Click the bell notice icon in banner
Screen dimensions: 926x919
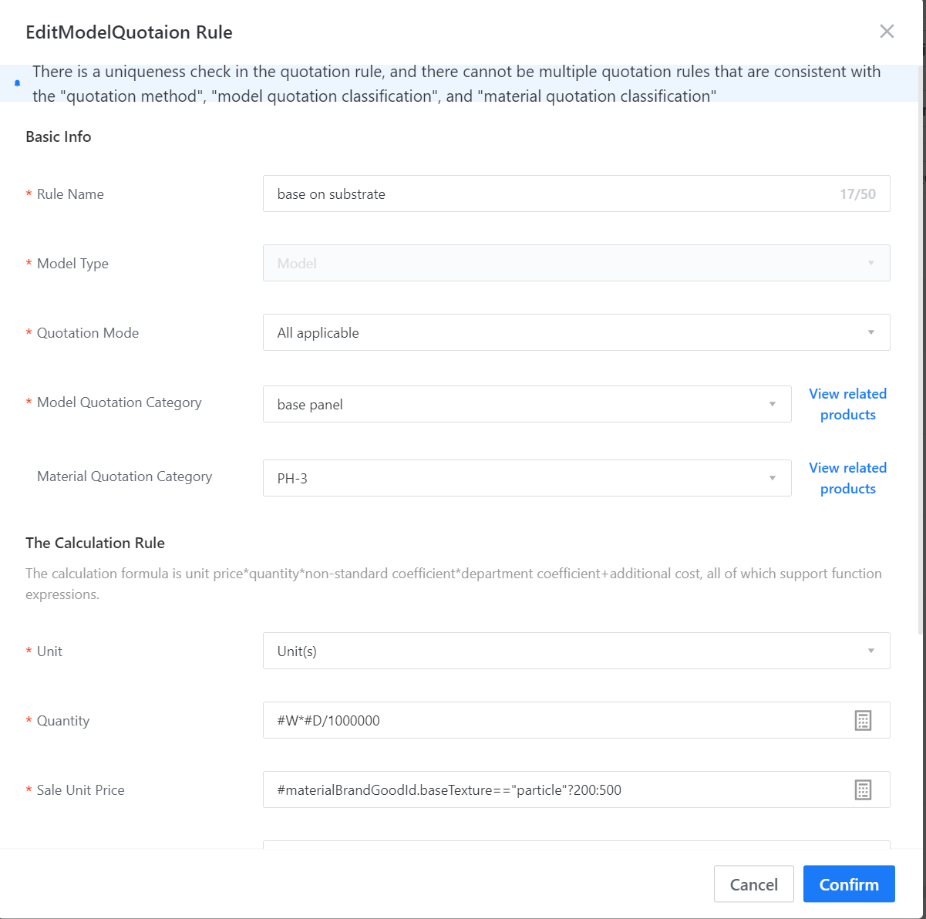click(18, 83)
